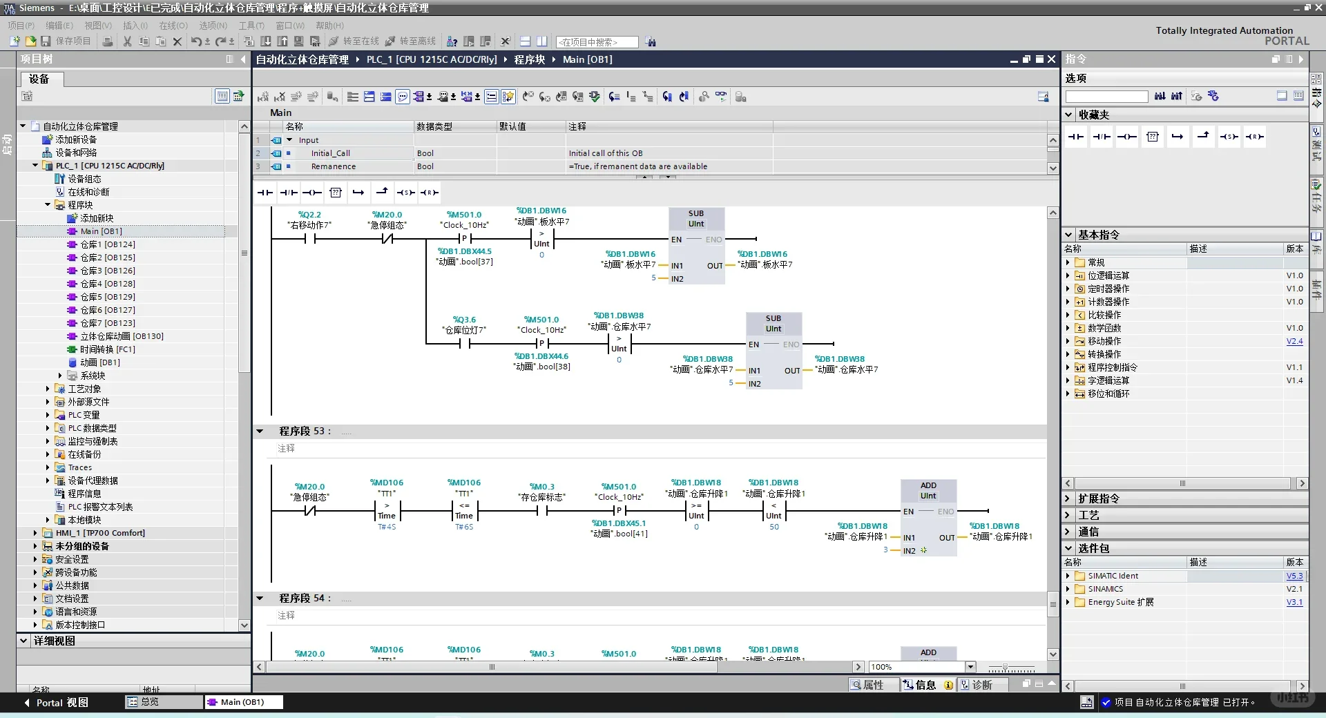The image size is (1326, 718).
Task: Expand 位逻辑运算 instruction folder
Action: click(x=1068, y=275)
